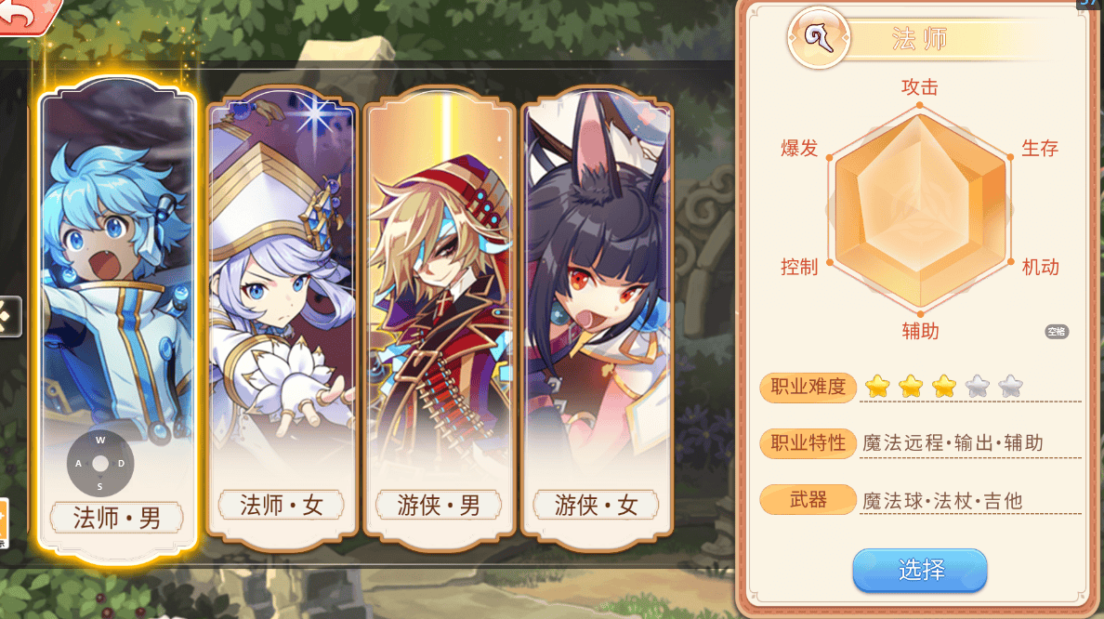The image size is (1104, 619).
Task: Click the fourth gray difficulty star
Action: tap(978, 387)
